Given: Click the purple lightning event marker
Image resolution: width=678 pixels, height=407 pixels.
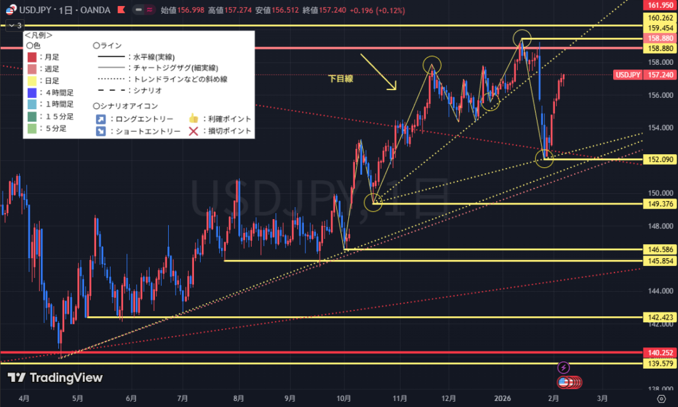Looking at the screenshot, I should click(563, 367).
